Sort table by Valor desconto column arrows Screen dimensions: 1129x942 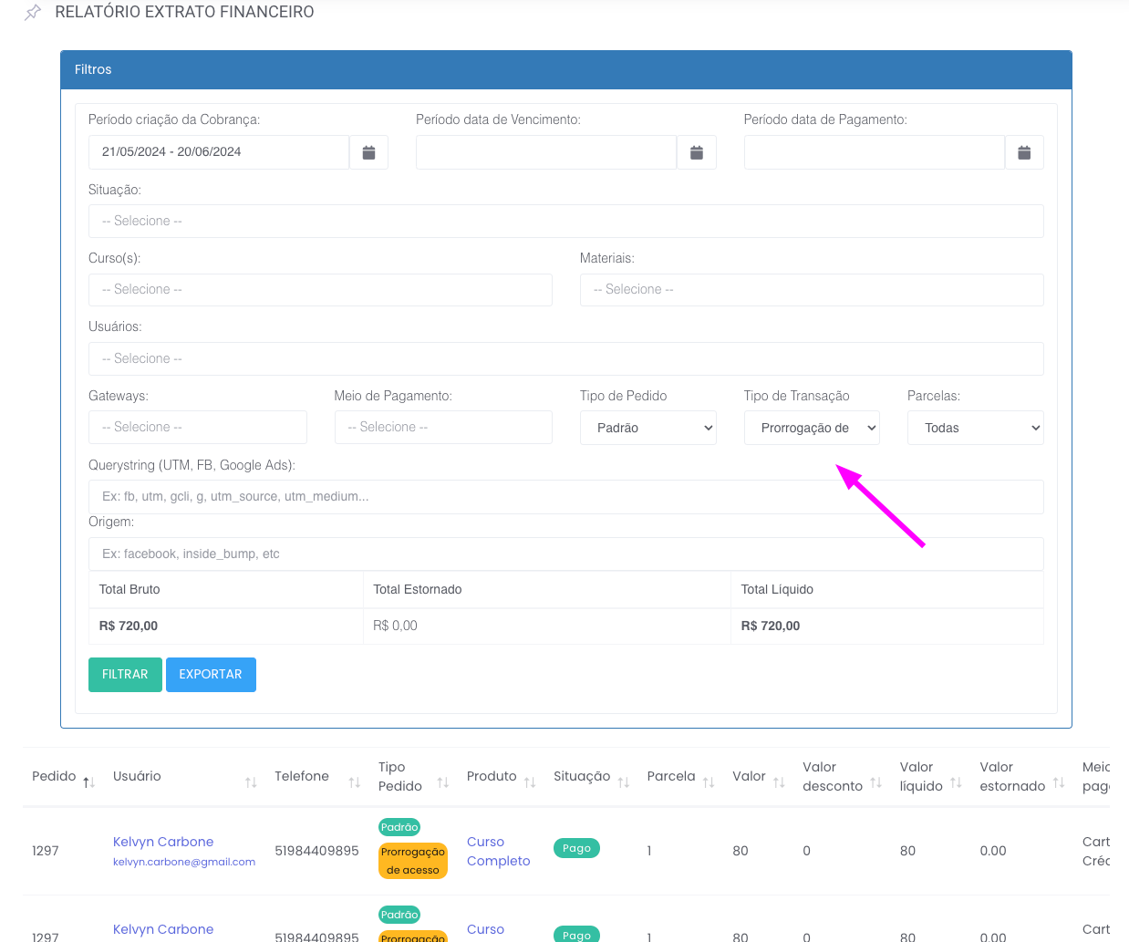point(875,782)
